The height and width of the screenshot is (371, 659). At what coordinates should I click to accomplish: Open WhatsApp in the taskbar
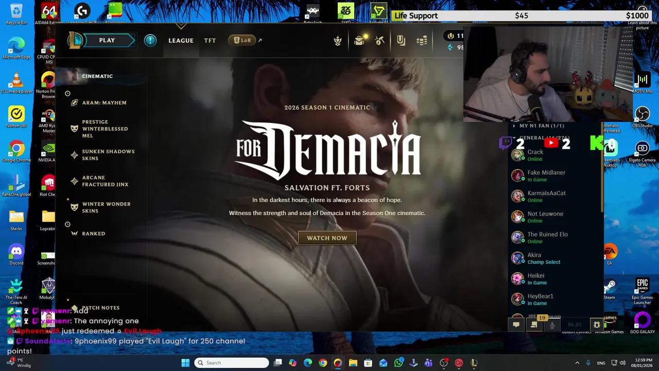click(x=398, y=363)
